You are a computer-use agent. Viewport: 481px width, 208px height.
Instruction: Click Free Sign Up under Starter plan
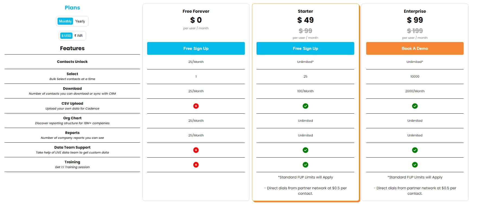pos(305,48)
